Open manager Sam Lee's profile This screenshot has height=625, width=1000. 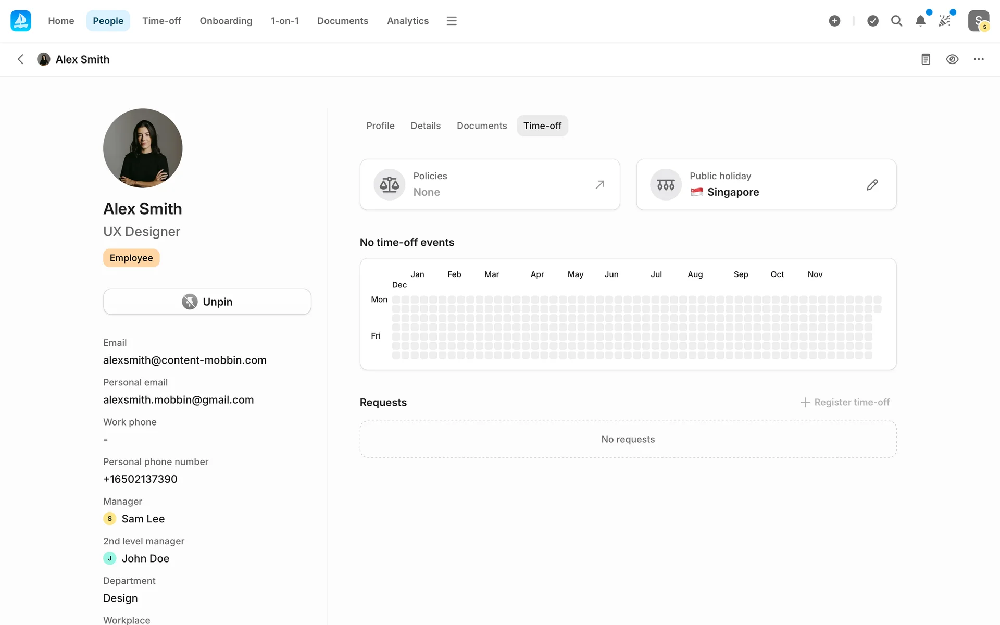pos(143,519)
